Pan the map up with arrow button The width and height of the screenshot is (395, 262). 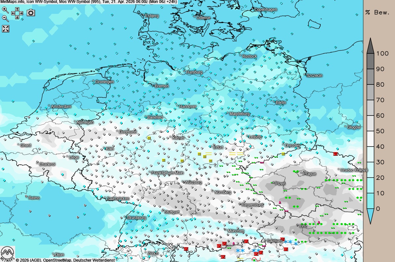pos(17,9)
